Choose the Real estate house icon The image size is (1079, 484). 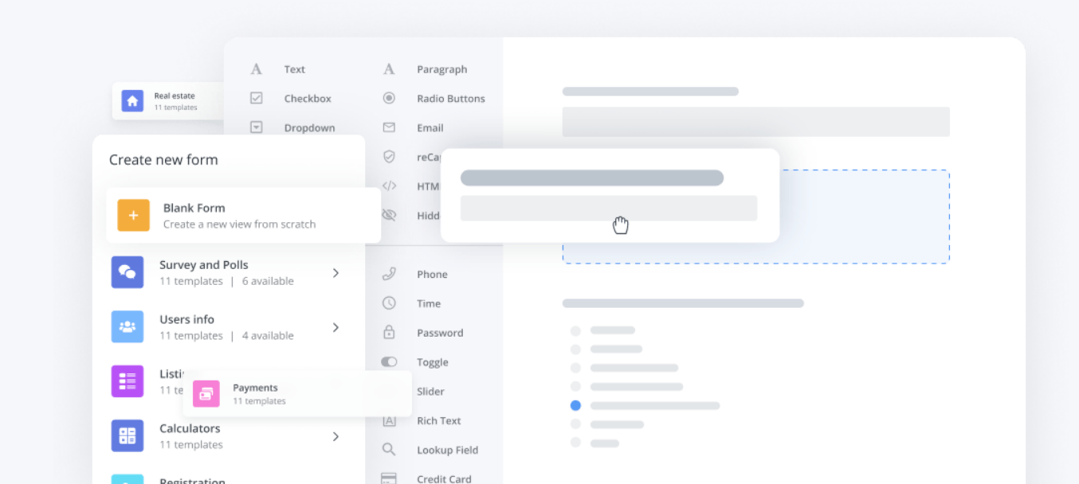[x=131, y=101]
